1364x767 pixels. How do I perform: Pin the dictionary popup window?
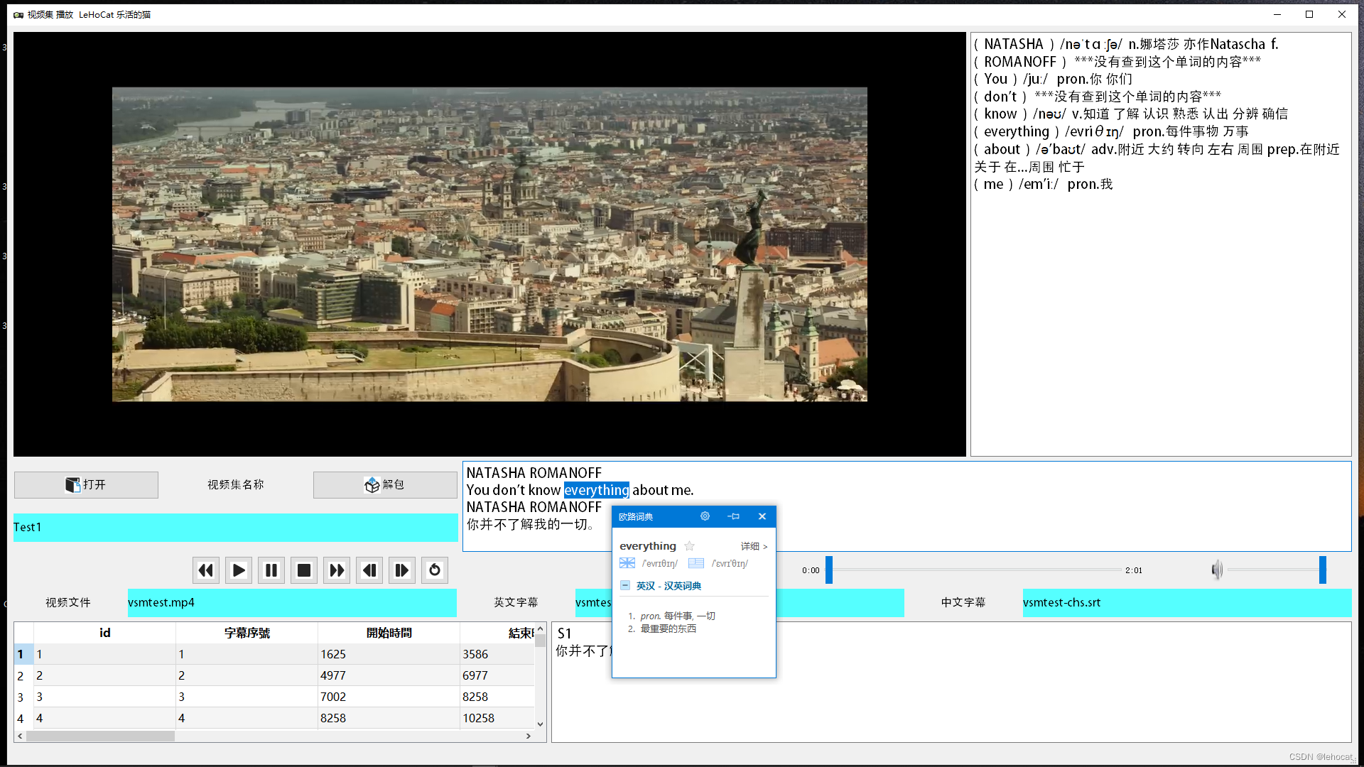click(734, 516)
